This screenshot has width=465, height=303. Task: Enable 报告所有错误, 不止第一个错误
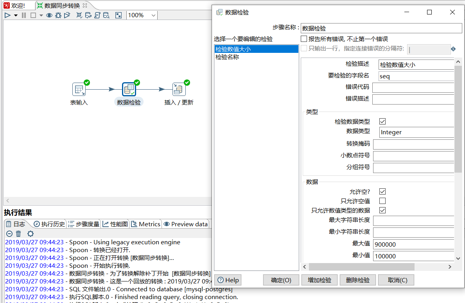[x=304, y=38]
